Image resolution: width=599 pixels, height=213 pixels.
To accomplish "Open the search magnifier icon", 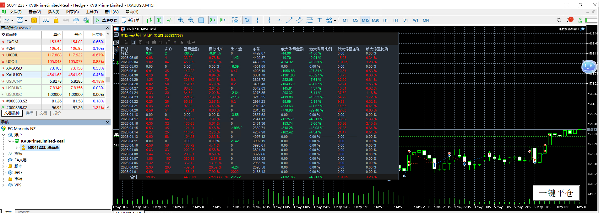I will click(559, 20).
